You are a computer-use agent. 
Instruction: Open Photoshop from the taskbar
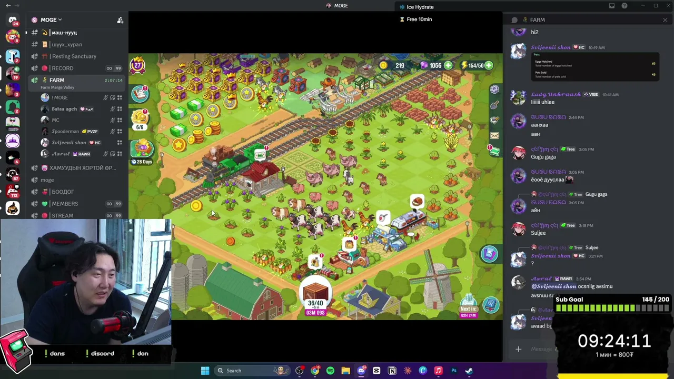pyautogui.click(x=453, y=371)
